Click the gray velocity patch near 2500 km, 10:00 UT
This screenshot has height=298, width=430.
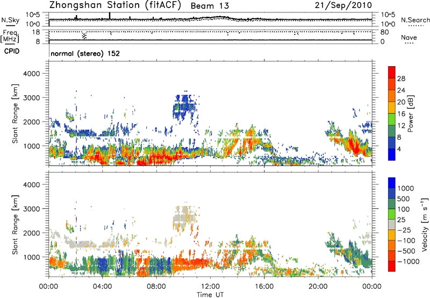point(184,219)
